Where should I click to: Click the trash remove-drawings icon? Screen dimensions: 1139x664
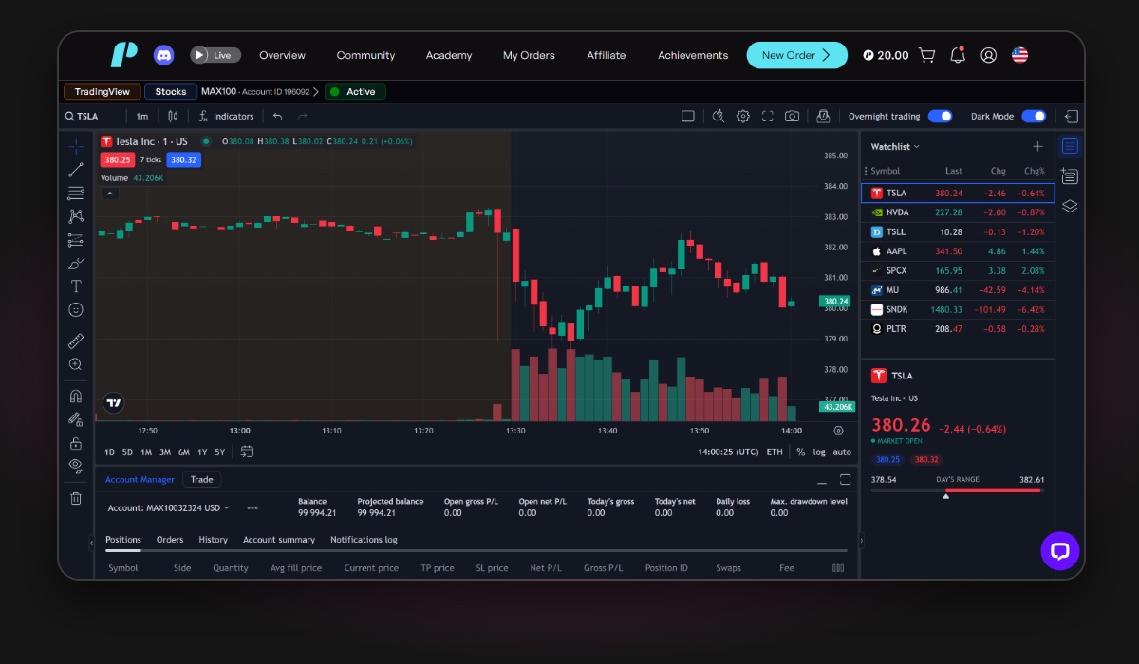pos(76,498)
